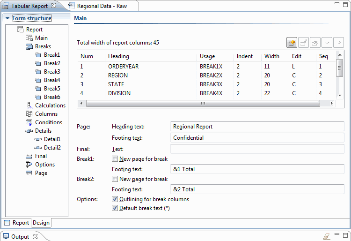The image size is (351, 241).
Task: Collapse the Form structure section
Action: click(x=7, y=18)
